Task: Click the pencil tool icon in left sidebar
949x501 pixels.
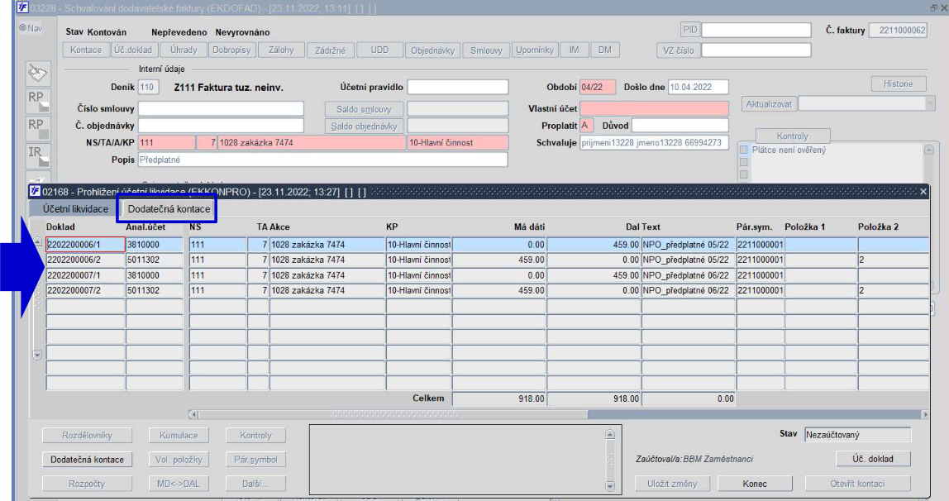Action: (37, 74)
